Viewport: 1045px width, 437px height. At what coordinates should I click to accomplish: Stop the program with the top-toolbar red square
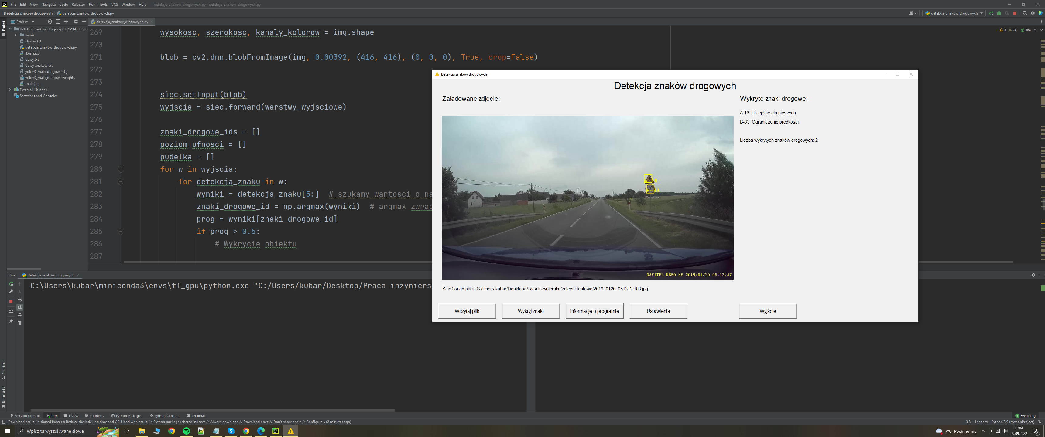[x=1015, y=13]
